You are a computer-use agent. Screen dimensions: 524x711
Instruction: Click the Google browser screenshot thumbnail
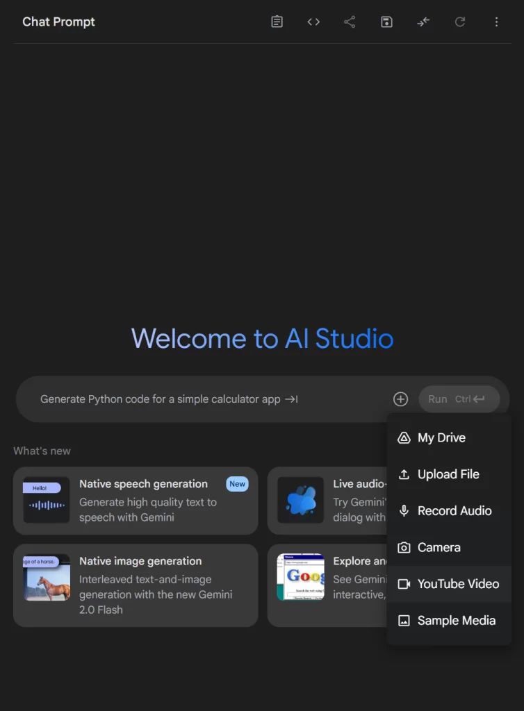click(x=300, y=577)
